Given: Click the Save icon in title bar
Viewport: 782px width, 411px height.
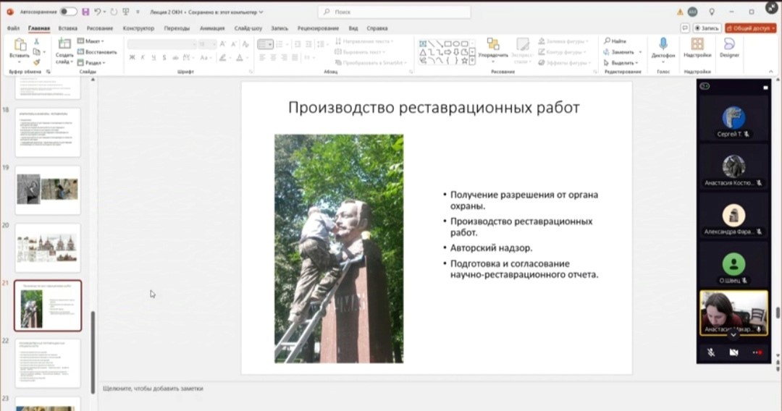Looking at the screenshot, I should coord(85,12).
